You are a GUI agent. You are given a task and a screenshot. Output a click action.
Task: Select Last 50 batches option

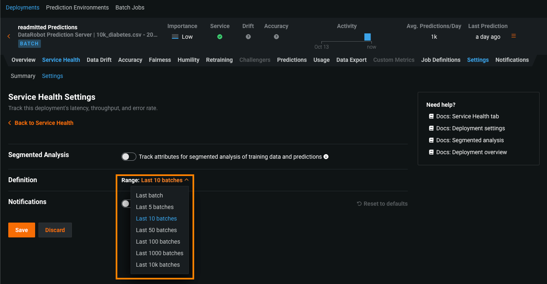tap(156, 230)
